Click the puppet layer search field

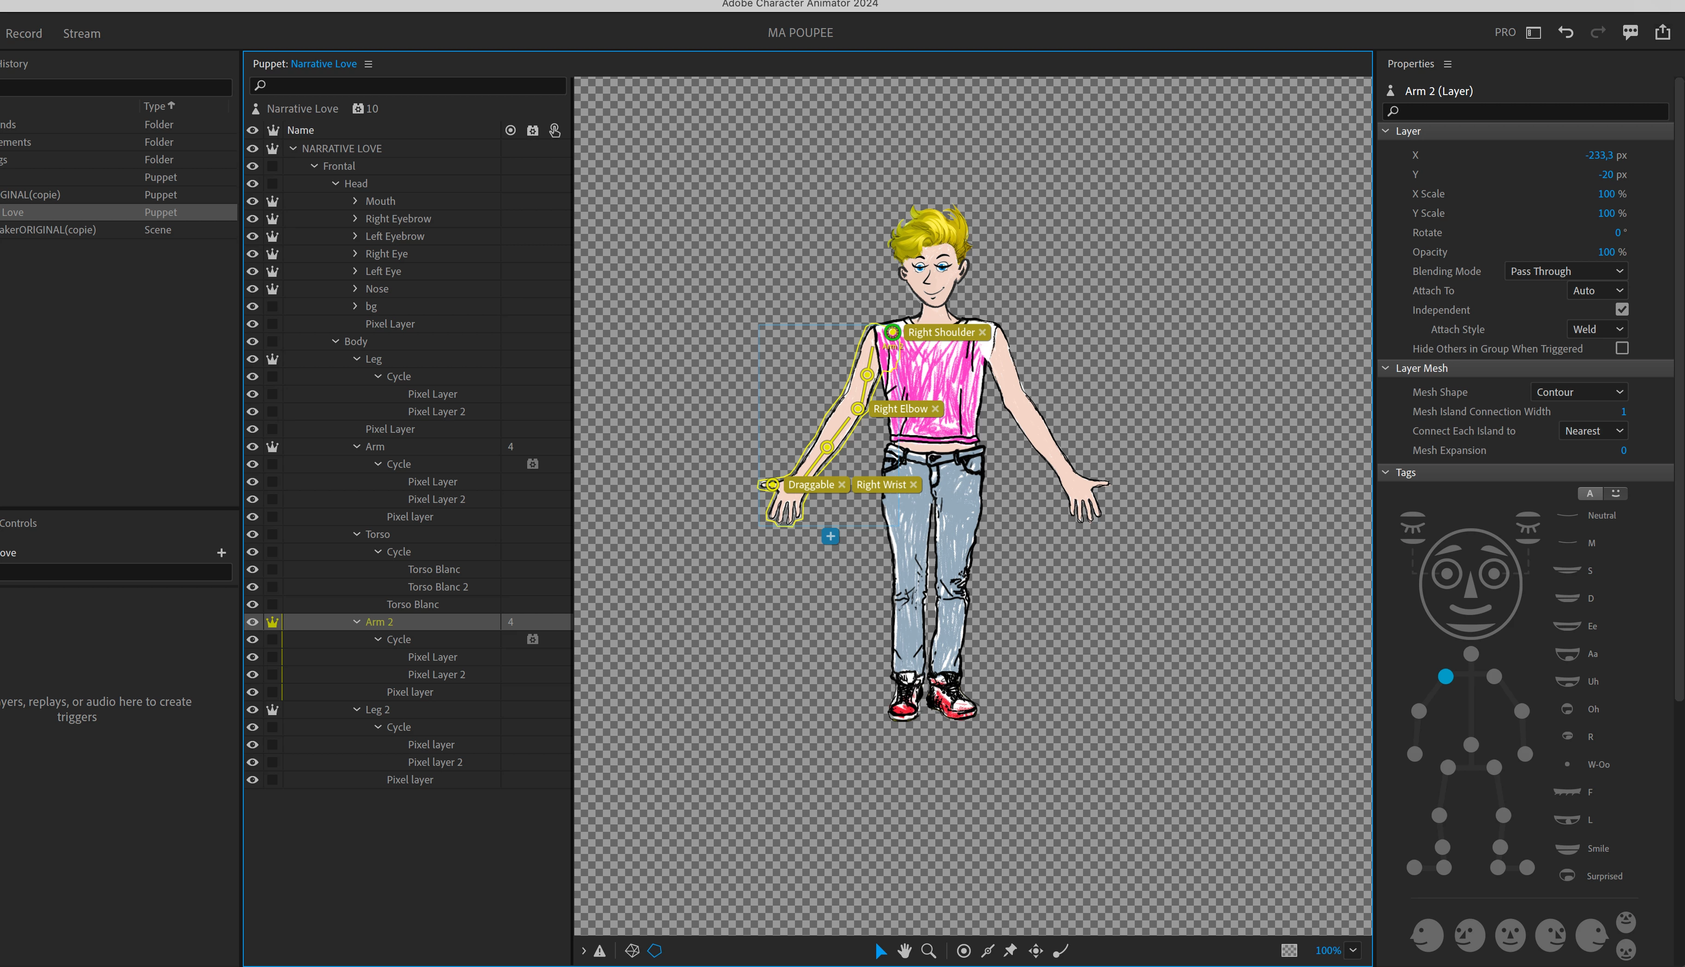pos(409,85)
